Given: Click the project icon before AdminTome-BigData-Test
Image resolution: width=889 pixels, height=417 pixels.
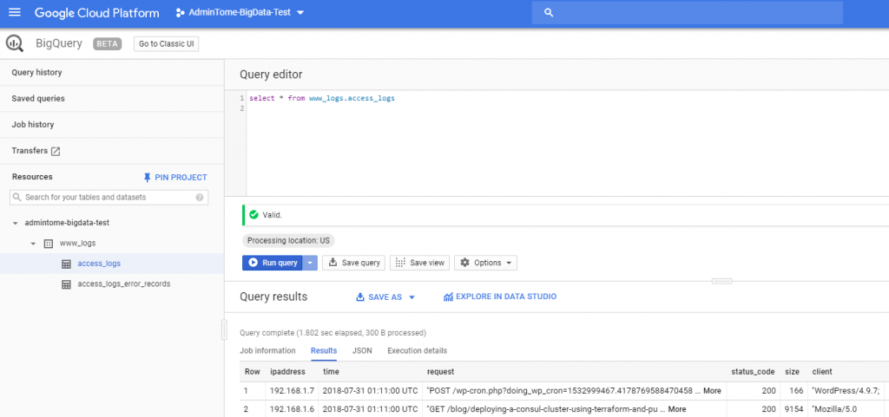Looking at the screenshot, I should (181, 12).
